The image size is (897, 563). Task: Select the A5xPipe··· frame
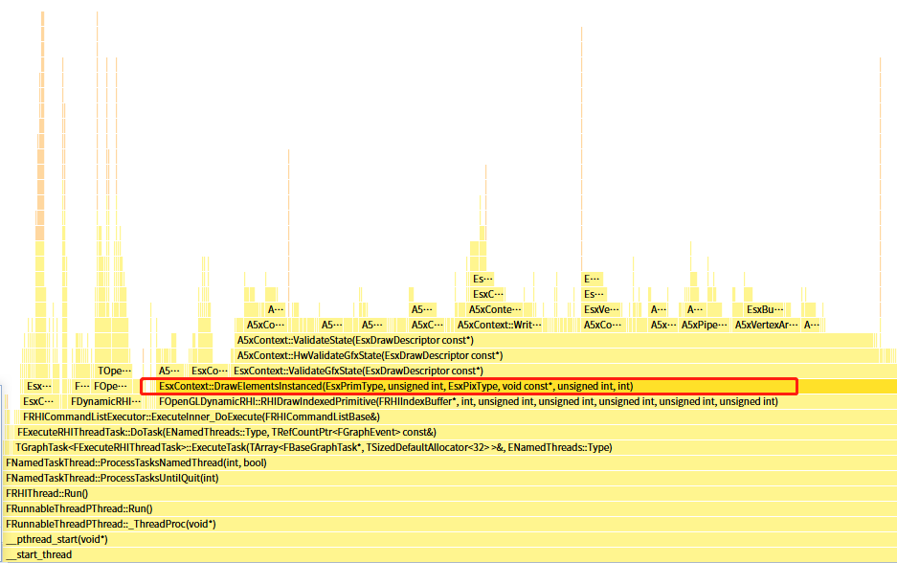click(x=704, y=325)
